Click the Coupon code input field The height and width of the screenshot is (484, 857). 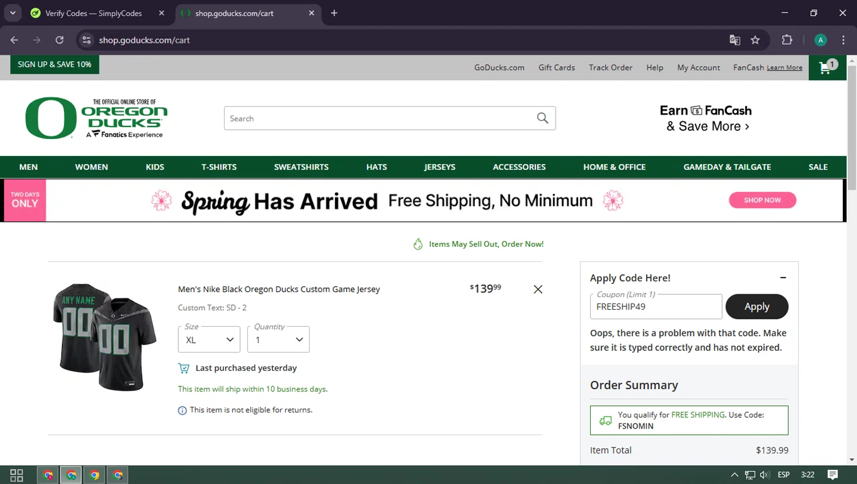click(656, 307)
